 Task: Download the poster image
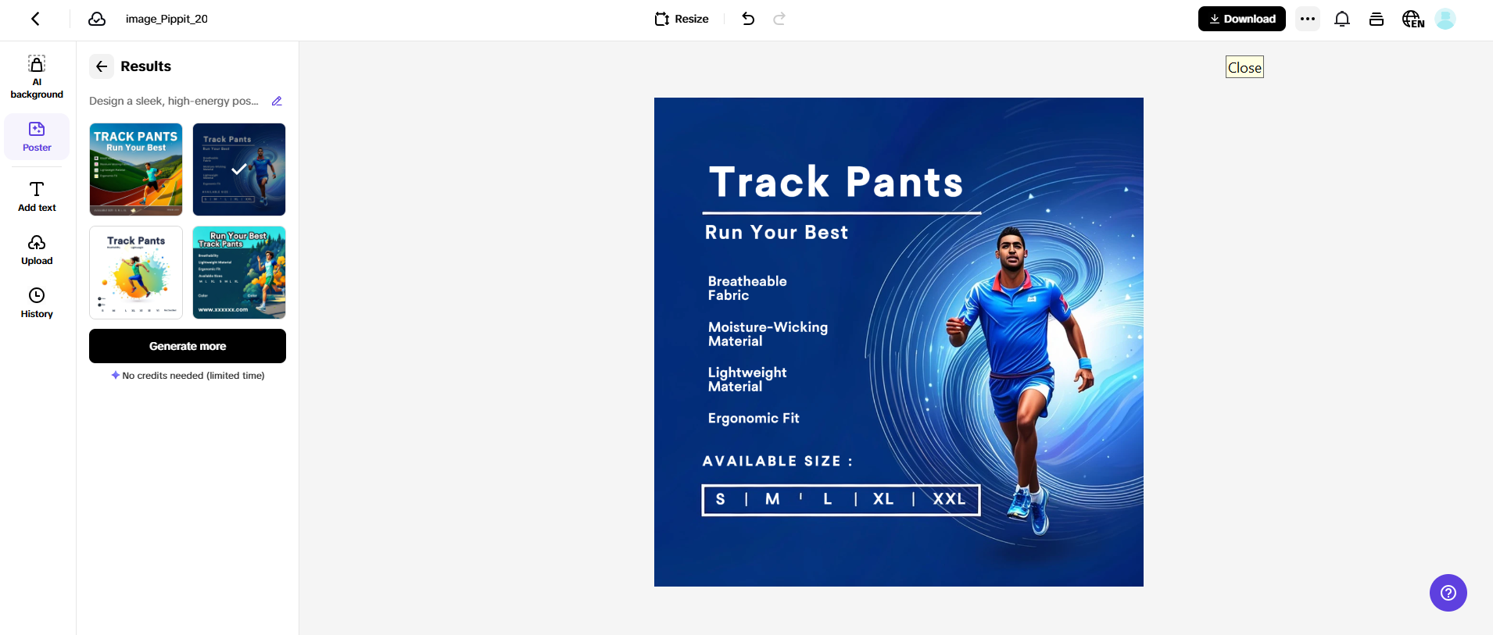pyautogui.click(x=1241, y=19)
